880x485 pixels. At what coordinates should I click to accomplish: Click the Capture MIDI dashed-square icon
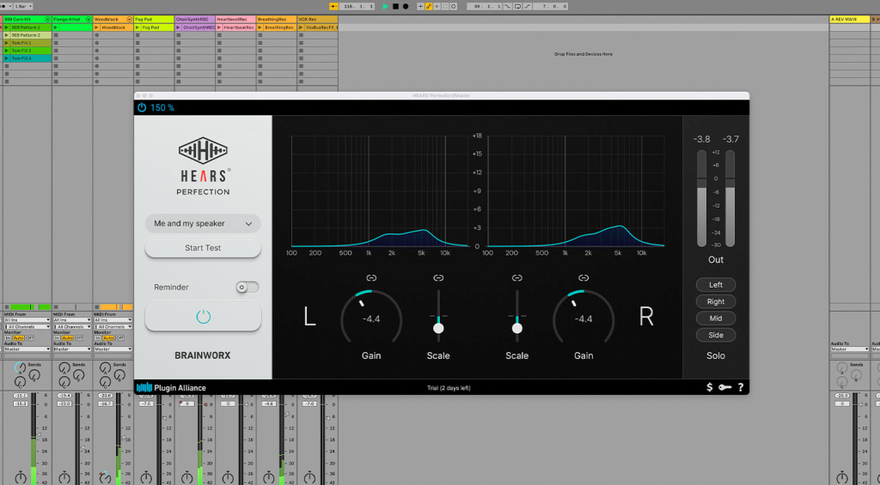click(445, 6)
